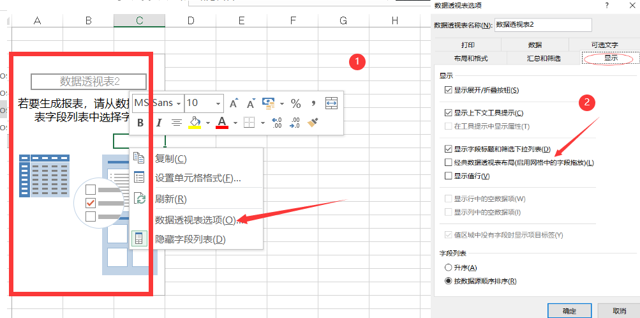Screen dimensions: 640x318
Task: Toggle 显示上下文工具提示 checkbox
Action: [449, 112]
